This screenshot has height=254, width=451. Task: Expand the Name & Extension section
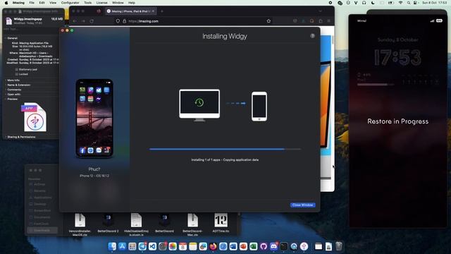click(x=6, y=85)
